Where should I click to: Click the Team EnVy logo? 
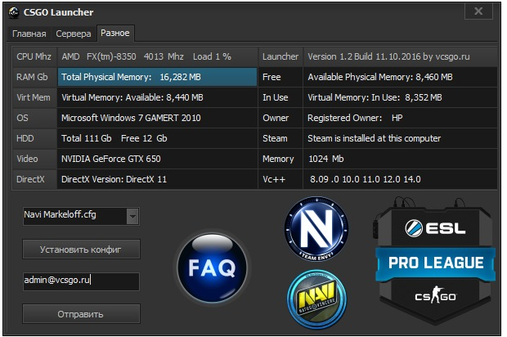pyautogui.click(x=316, y=229)
